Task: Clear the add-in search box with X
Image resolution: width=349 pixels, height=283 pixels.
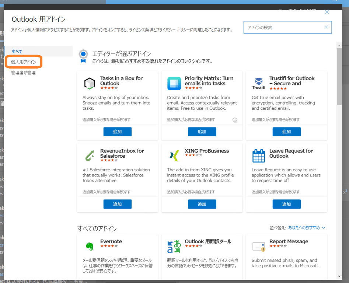Action: (x=326, y=27)
